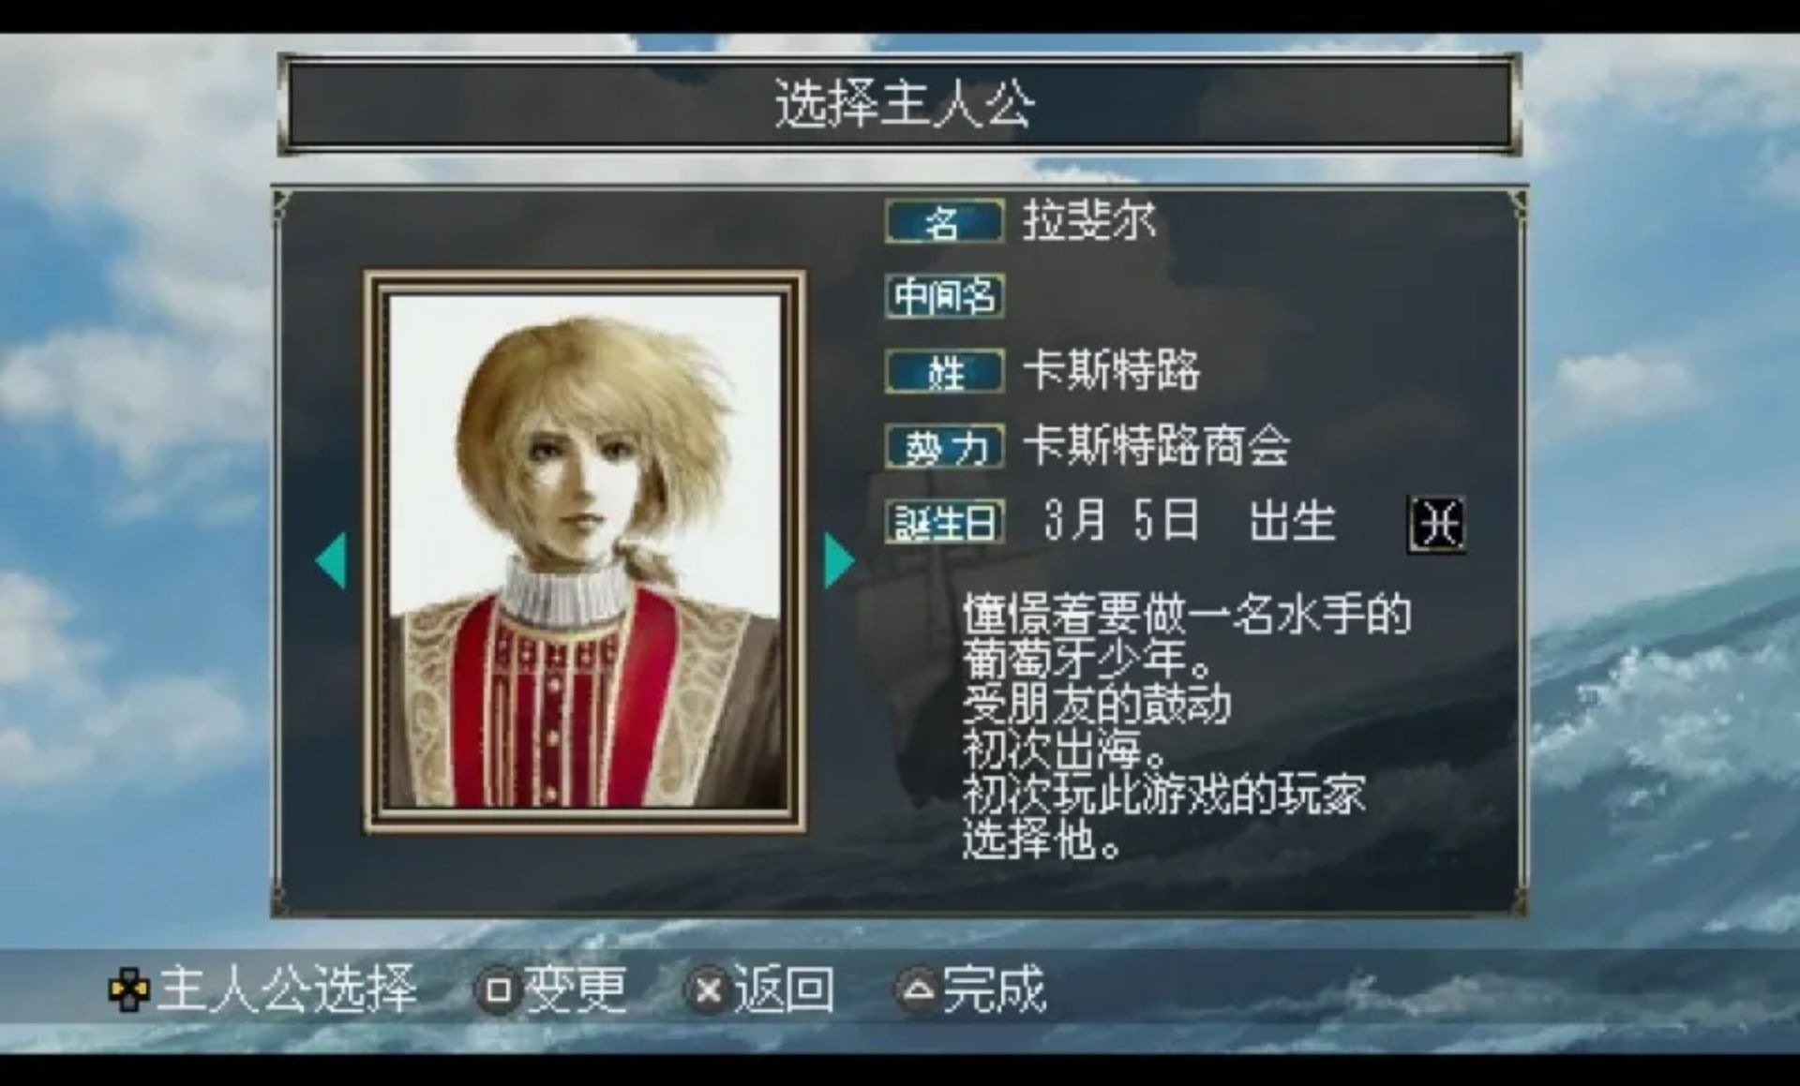Viewport: 1800px width, 1086px height.
Task: Click the X button icon next to 返回
Action: (710, 989)
